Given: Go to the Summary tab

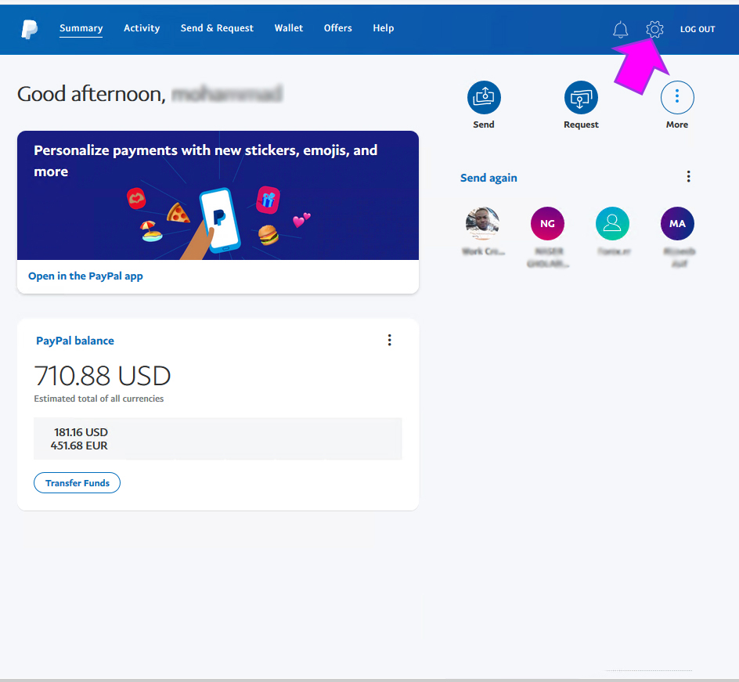Looking at the screenshot, I should [81, 28].
